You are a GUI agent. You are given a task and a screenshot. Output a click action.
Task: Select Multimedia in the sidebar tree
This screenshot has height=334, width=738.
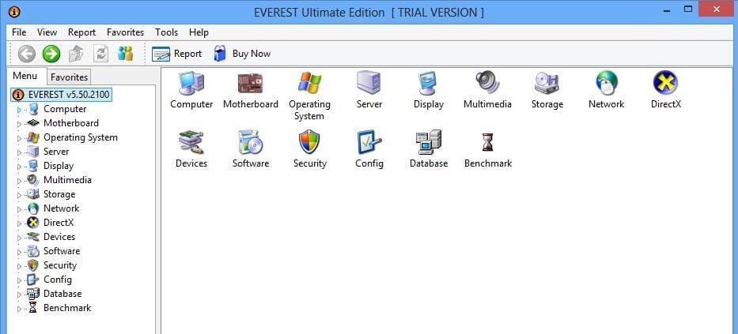67,180
